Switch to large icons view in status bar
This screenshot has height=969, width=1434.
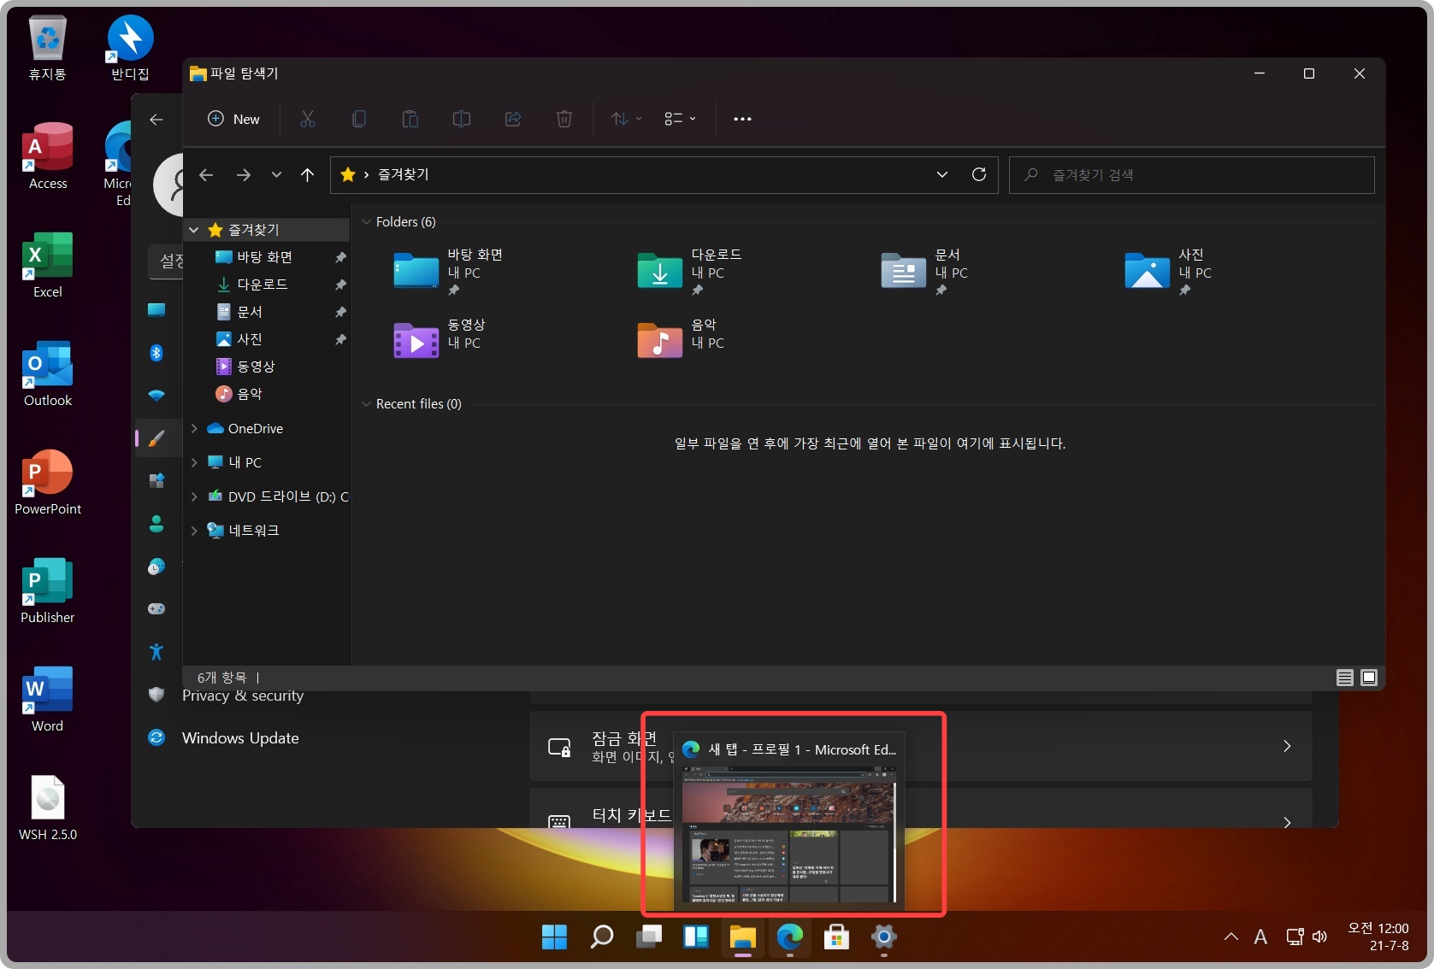pyautogui.click(x=1369, y=678)
